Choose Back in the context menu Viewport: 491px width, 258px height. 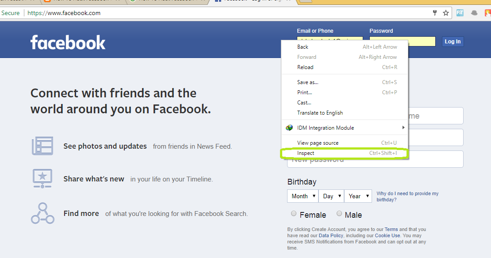345,47
